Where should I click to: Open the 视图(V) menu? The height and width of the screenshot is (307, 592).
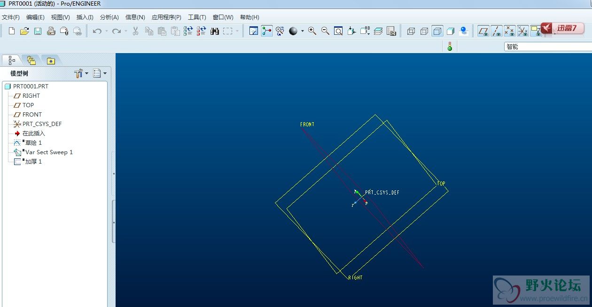coord(60,17)
